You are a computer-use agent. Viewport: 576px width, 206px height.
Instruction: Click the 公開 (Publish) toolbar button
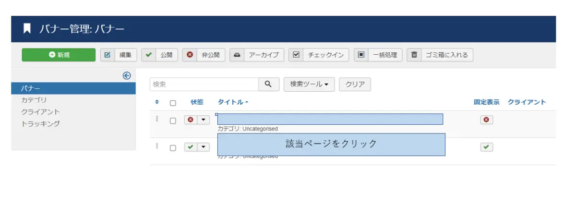pyautogui.click(x=160, y=55)
